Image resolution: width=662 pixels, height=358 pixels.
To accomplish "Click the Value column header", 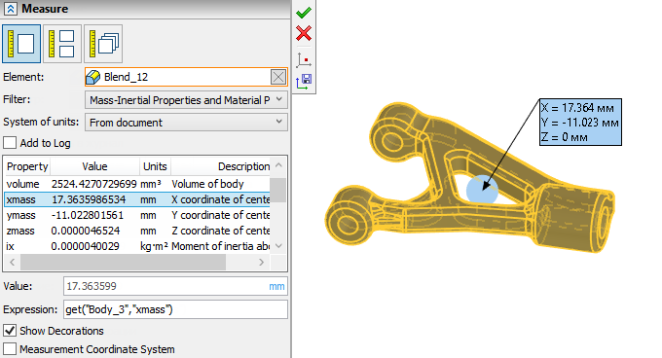I will (94, 166).
